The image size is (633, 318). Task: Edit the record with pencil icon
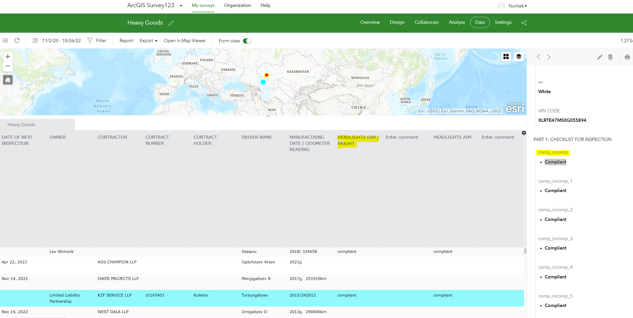coord(600,57)
